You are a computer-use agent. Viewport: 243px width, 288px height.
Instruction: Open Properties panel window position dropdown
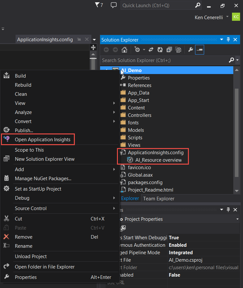[x=222, y=209]
